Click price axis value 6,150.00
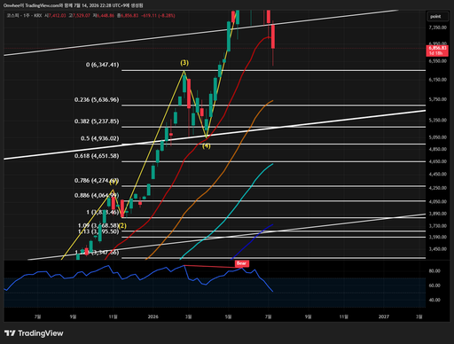Image resolution: width=454 pixels, height=344 pixels. coord(438,80)
